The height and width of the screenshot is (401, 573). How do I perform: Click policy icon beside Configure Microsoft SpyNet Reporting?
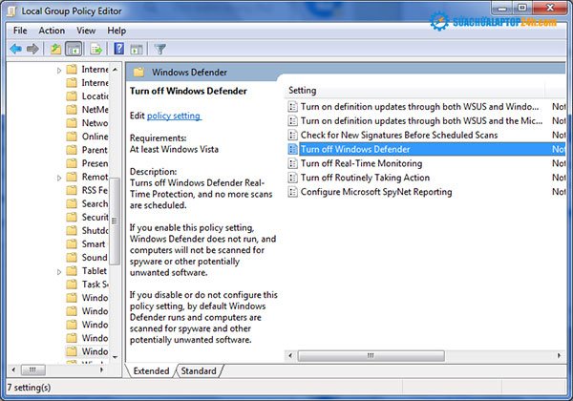[x=293, y=192]
